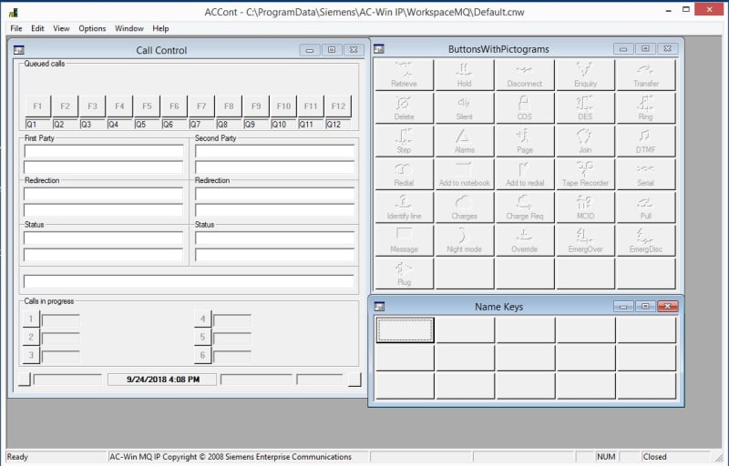Click the Charges pictogram button
The image size is (729, 466).
(x=465, y=207)
